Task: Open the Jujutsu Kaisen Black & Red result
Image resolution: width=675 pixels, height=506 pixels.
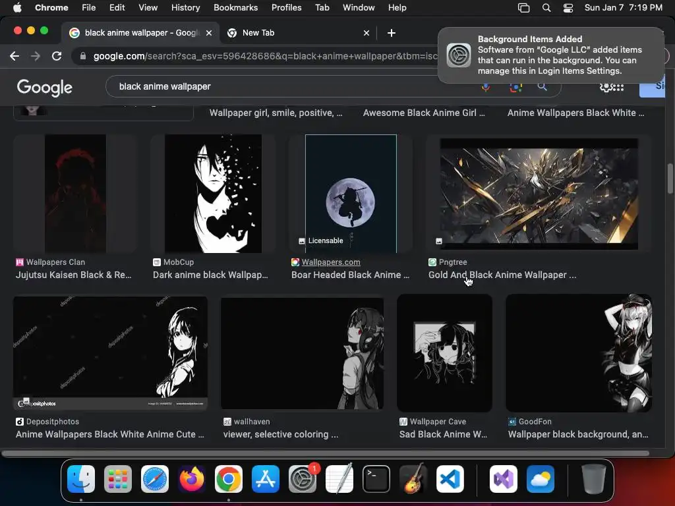Action: [x=74, y=275]
